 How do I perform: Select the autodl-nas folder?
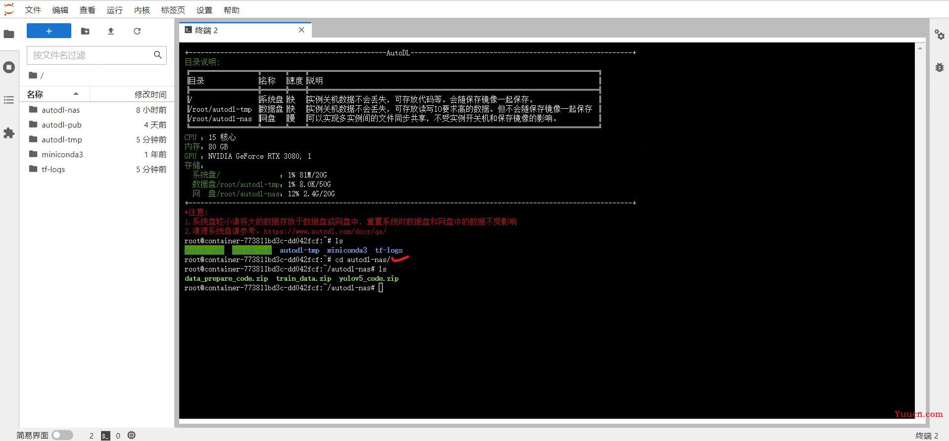(97, 110)
